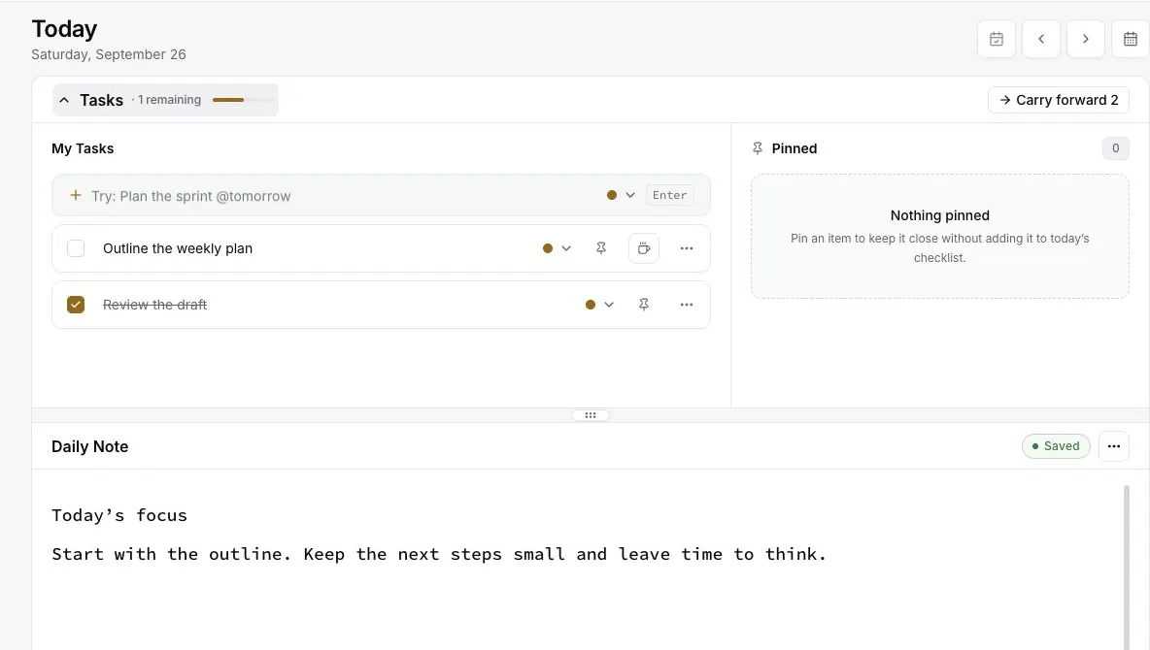Open the today calendar-check icon in header

click(x=996, y=39)
